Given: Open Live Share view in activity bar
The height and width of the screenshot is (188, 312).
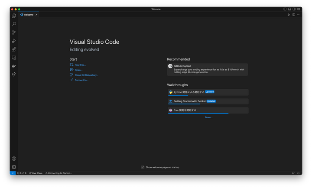Looking at the screenshot, I should coord(14,75).
